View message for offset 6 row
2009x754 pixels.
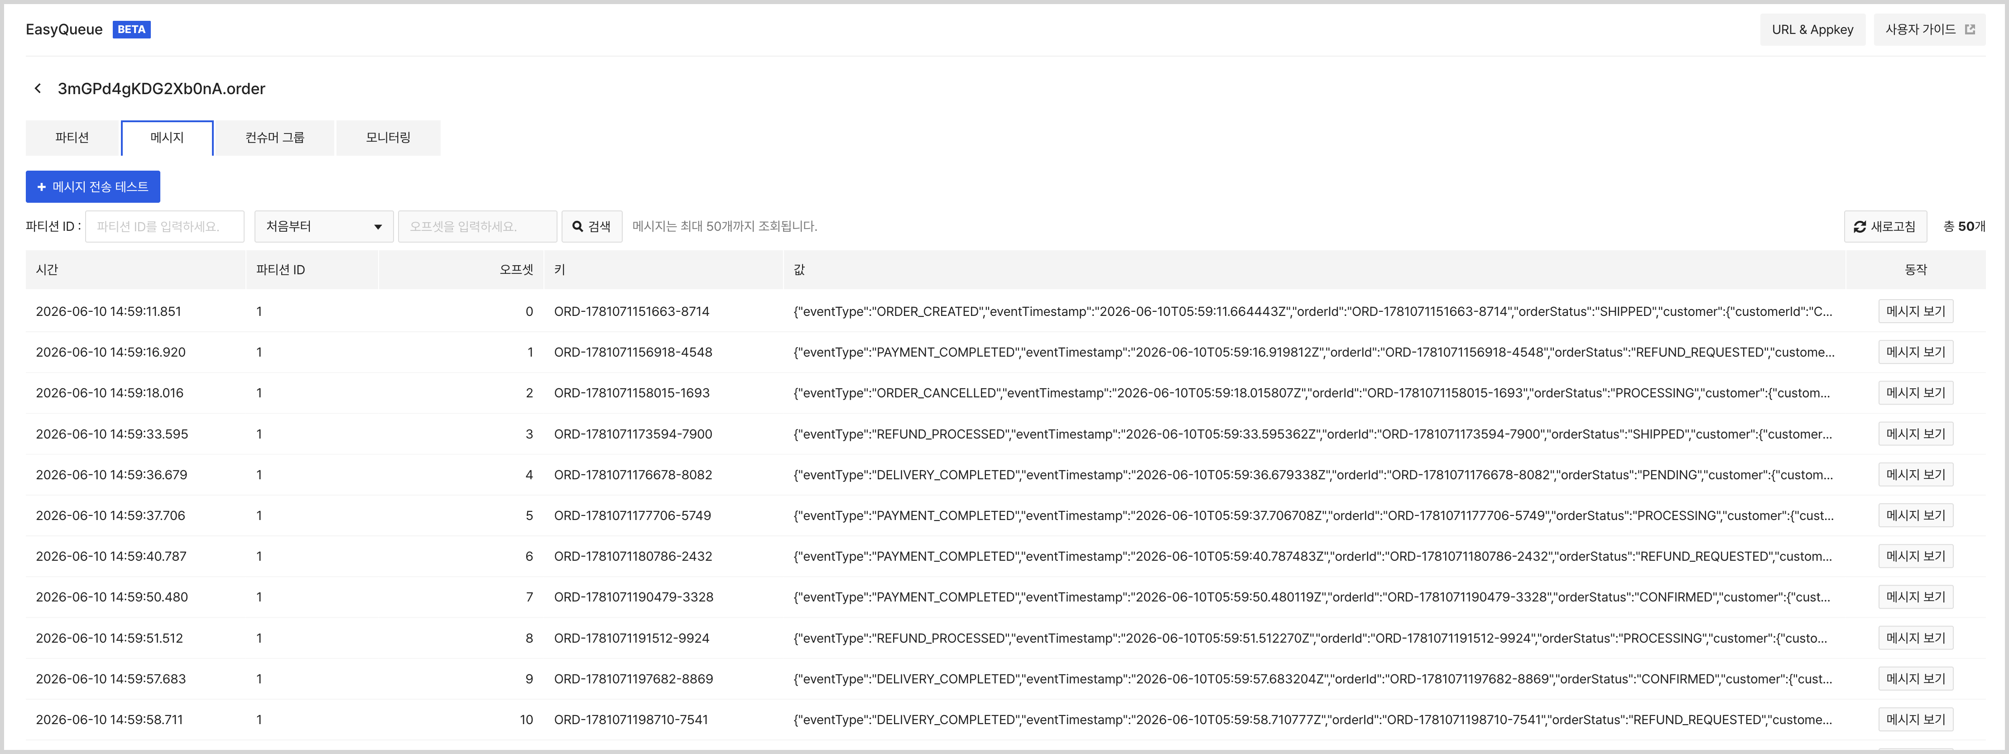tap(1915, 557)
